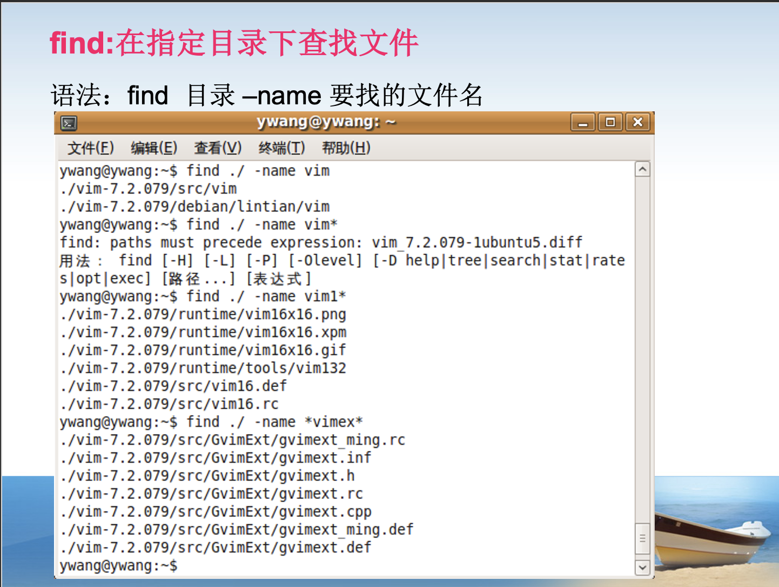Image resolution: width=779 pixels, height=587 pixels.
Task: Minimize the ywang@ywang terminal window
Action: pos(583,123)
